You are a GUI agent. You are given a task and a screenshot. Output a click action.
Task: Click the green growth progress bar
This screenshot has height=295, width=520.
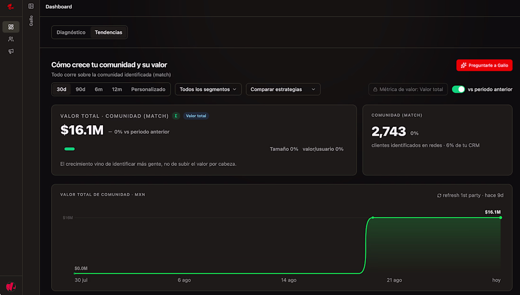click(x=69, y=149)
